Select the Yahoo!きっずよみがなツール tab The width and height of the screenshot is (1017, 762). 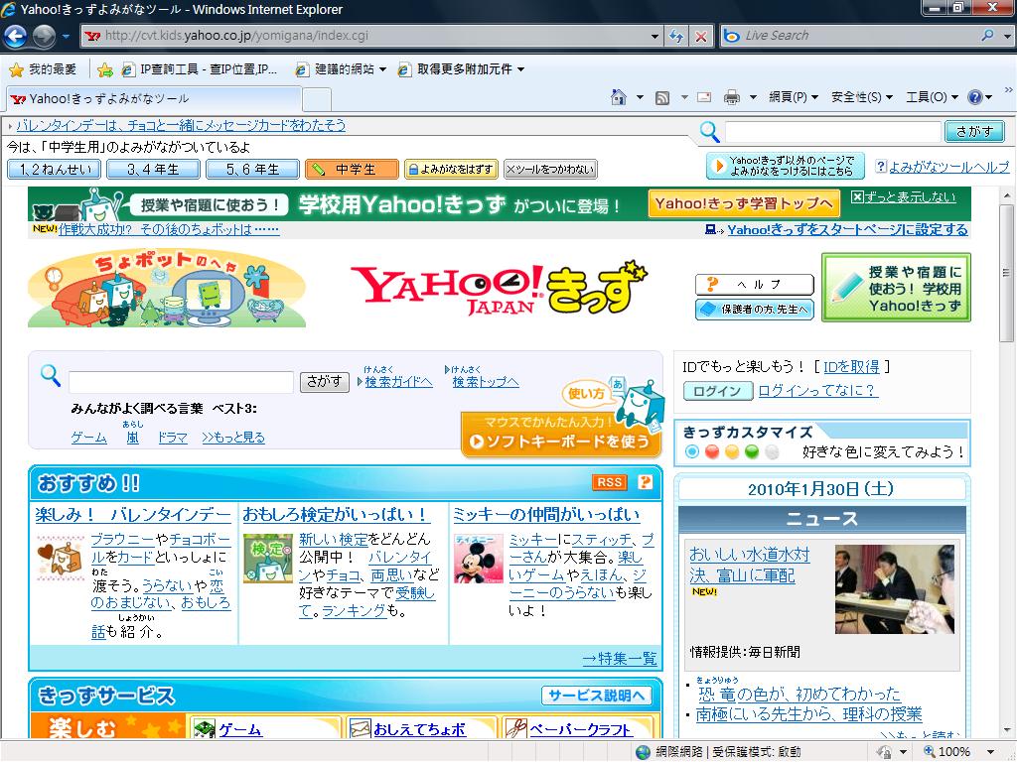153,98
